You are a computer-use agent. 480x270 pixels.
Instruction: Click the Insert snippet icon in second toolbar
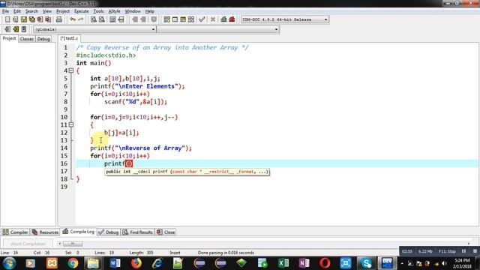coord(7,29)
